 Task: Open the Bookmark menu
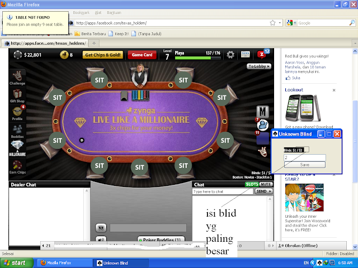pyautogui.click(x=81, y=12)
